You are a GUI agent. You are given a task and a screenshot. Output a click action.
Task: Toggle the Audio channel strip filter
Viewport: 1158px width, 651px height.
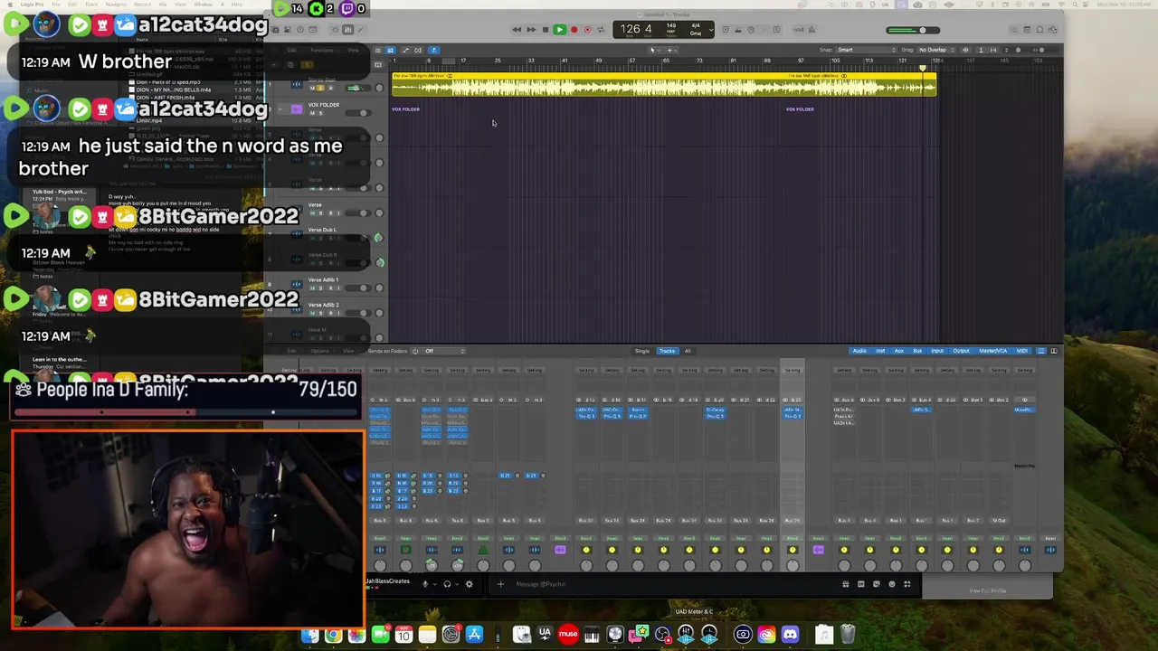[859, 351]
